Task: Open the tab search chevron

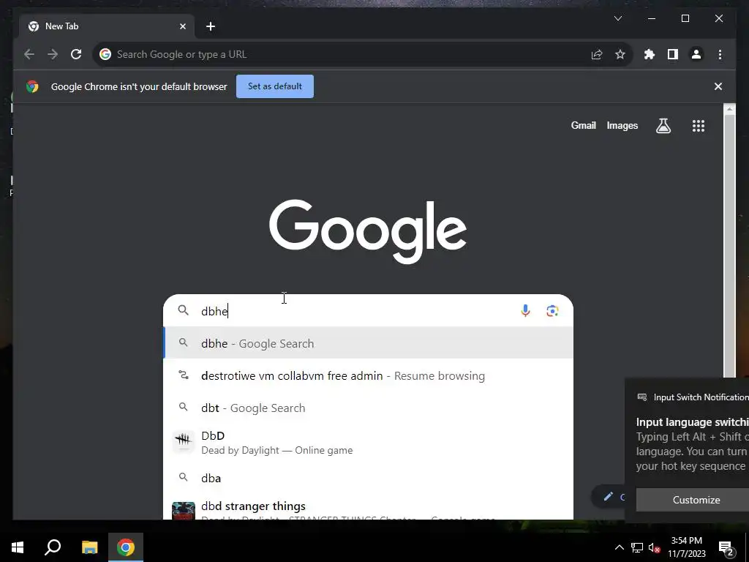Action: [x=617, y=18]
